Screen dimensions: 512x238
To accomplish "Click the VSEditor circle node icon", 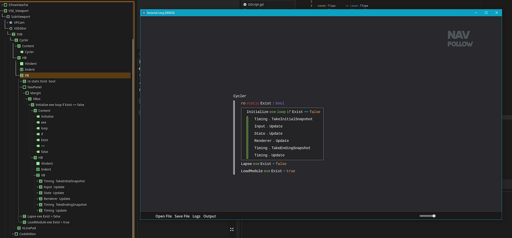I will [x=11, y=28].
